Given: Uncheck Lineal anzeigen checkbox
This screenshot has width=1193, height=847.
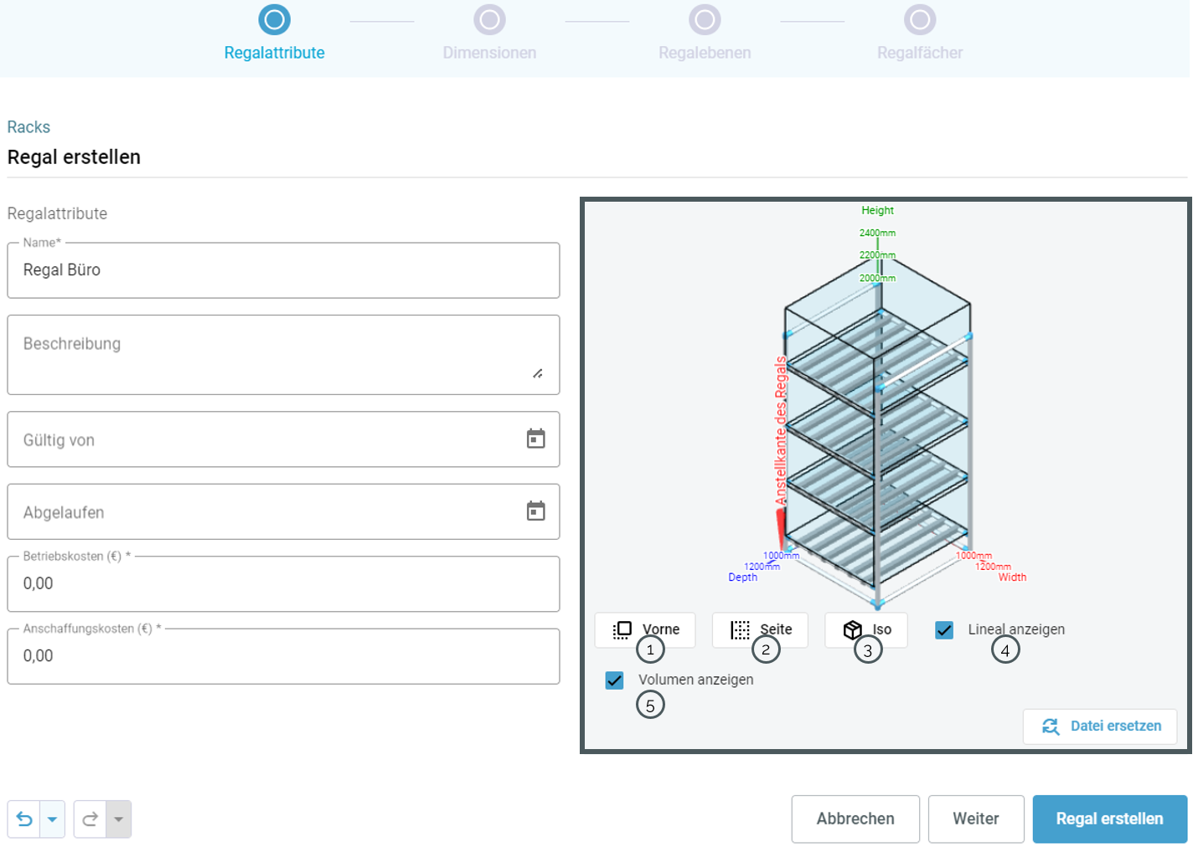Looking at the screenshot, I should [944, 629].
